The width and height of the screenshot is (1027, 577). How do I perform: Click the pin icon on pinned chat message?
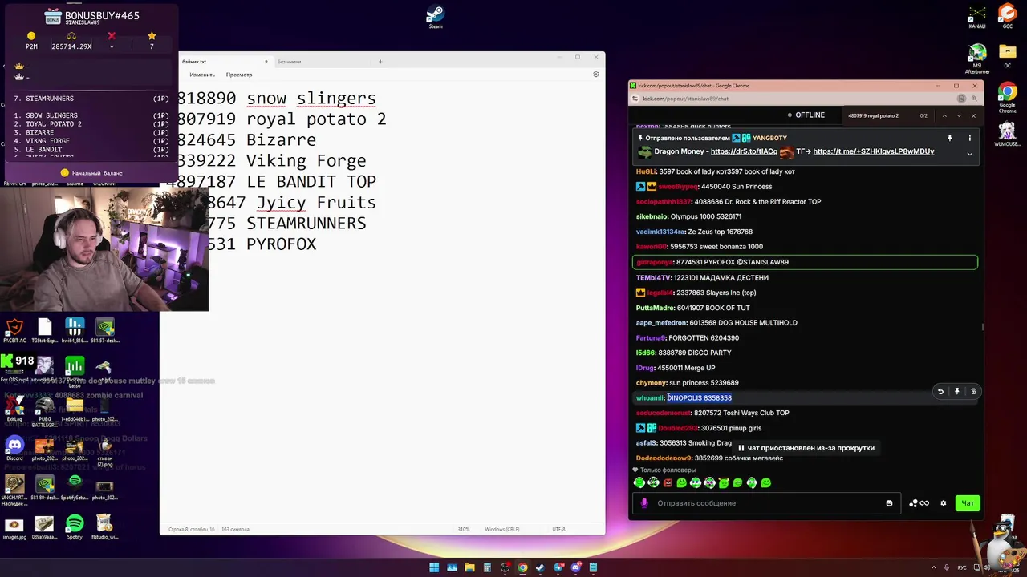(x=949, y=139)
